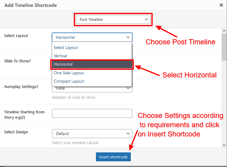Focus the Timeline Starting from Story input
The width and height of the screenshot is (227, 167).
92,113
